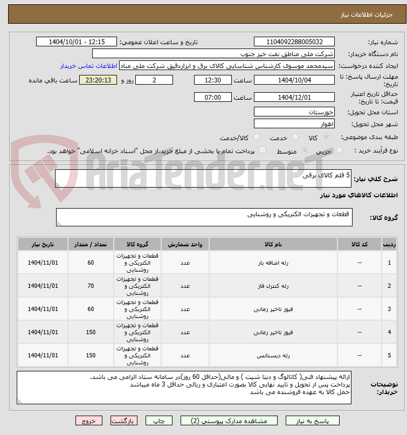Select the رله اضافه بار table row
The height and width of the screenshot is (435, 407).
pos(207,263)
